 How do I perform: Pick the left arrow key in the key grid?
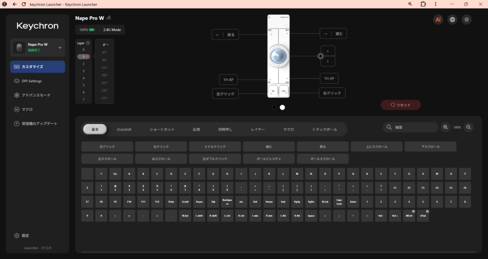pyautogui.click(x=325, y=216)
